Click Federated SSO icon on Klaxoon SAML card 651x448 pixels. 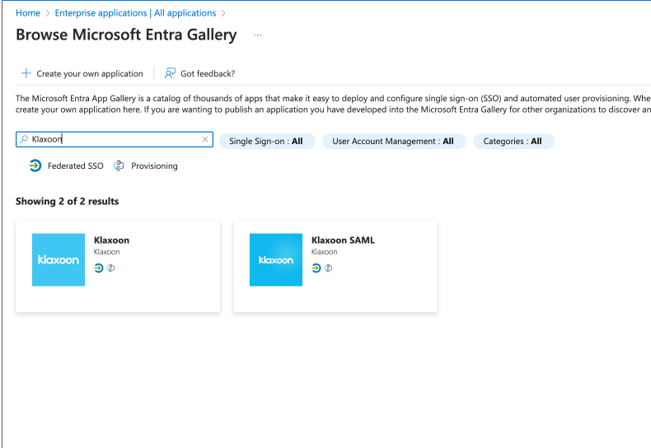coord(316,268)
